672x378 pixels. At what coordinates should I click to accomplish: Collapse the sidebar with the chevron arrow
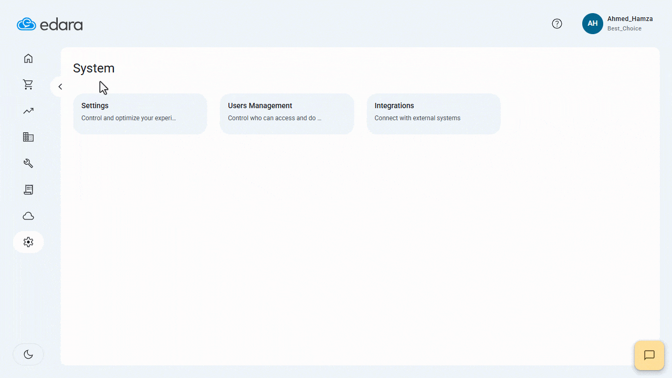point(60,87)
